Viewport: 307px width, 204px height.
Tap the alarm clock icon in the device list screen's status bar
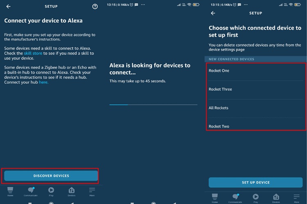pyautogui.click(x=235, y=4)
